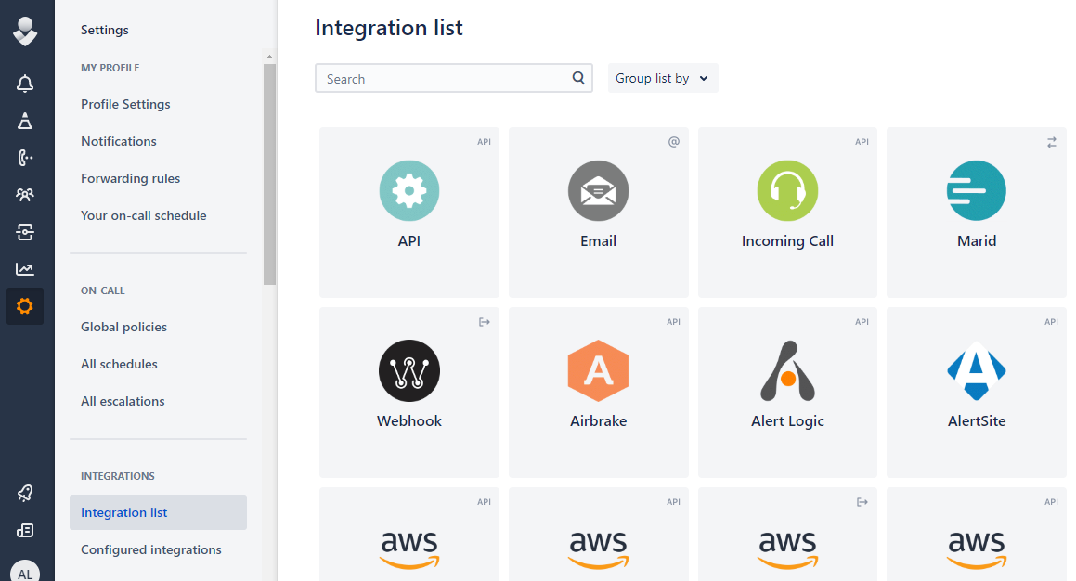The image size is (1076, 581).
Task: Open Teams people icon in sidebar
Action: tap(25, 195)
